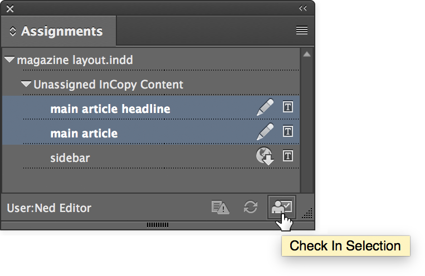The width and height of the screenshot is (425, 276).
Task: Click the Update Content refresh icon
Action: coord(251,208)
